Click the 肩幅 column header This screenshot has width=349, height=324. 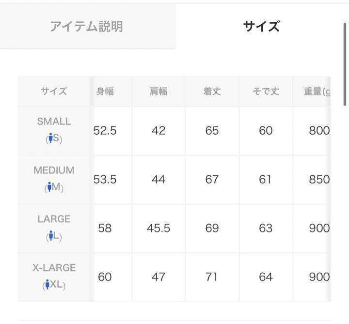point(159,92)
